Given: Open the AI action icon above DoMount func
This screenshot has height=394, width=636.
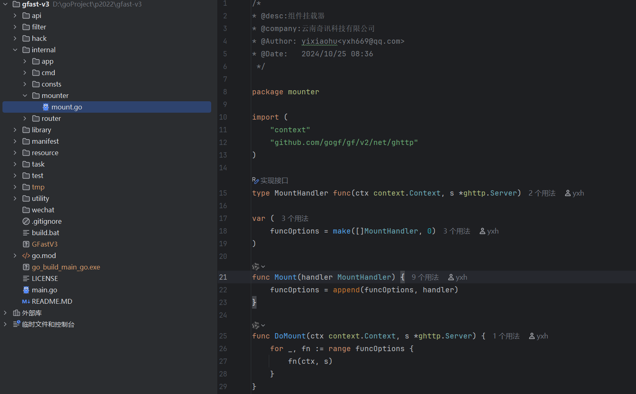Looking at the screenshot, I should tap(256, 325).
